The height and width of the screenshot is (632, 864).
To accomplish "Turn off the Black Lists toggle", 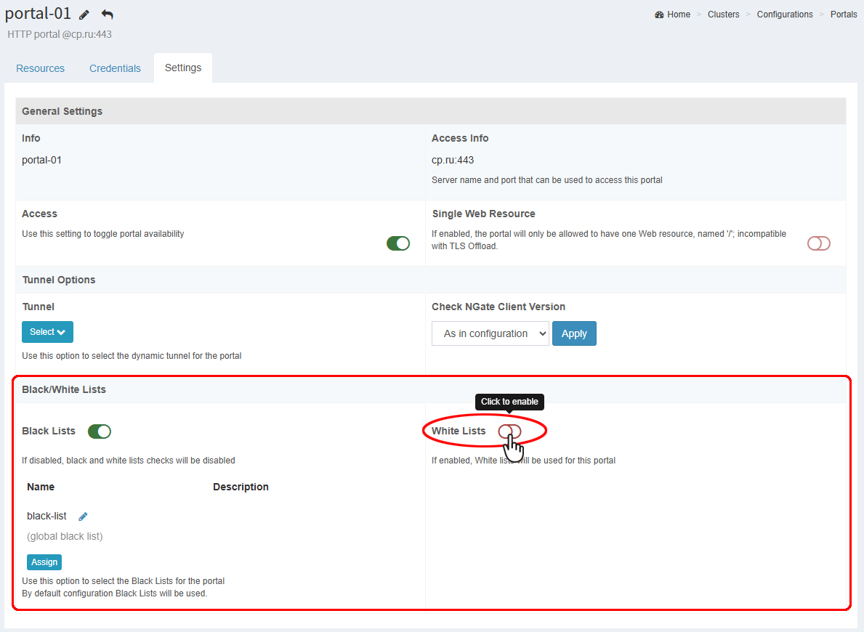I will [100, 432].
